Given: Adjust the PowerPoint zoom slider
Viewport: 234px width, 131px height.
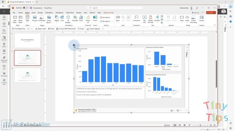Looking at the screenshot, I should [x=200, y=125].
